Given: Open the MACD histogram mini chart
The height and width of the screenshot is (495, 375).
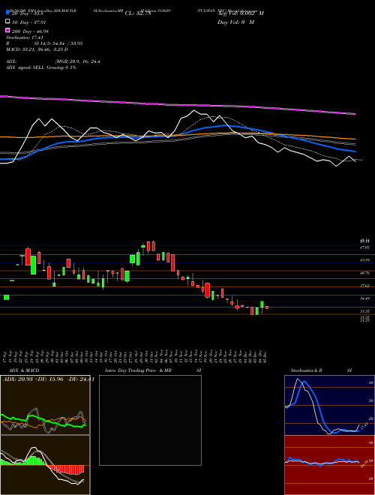Looking at the screenshot, I should pos(45,465).
